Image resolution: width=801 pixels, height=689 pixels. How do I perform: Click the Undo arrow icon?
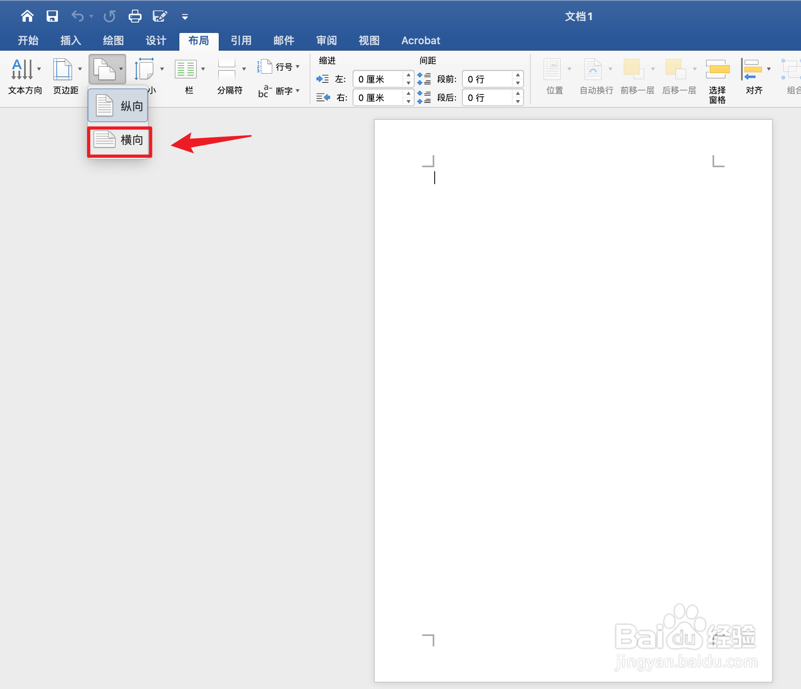tap(77, 16)
